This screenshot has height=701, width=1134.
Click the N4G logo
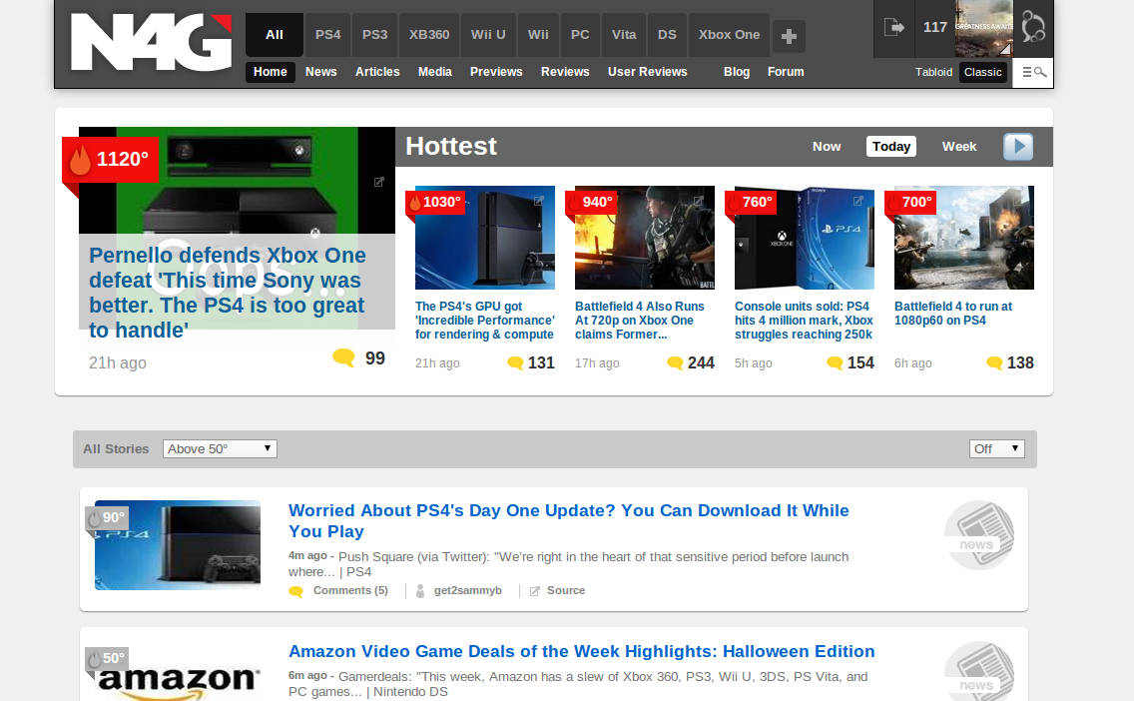[151, 42]
